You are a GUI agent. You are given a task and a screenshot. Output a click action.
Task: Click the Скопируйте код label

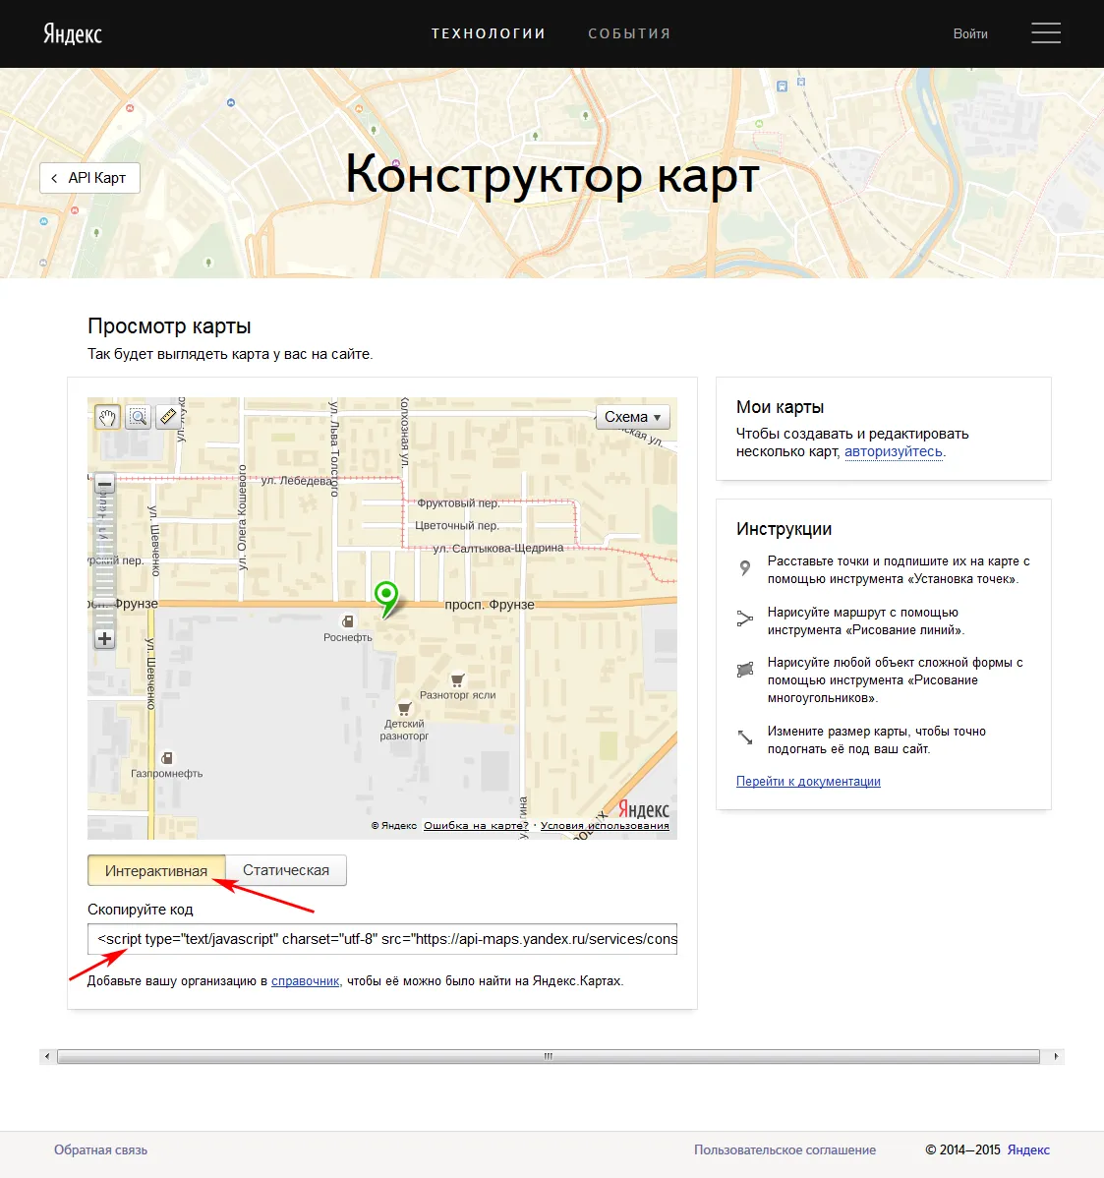pos(141,910)
